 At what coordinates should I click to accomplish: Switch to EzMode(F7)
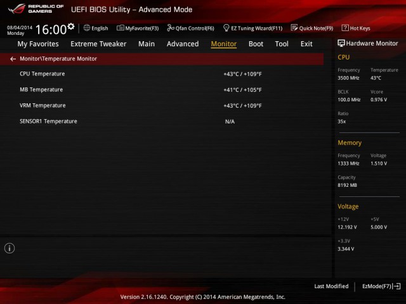click(x=381, y=286)
